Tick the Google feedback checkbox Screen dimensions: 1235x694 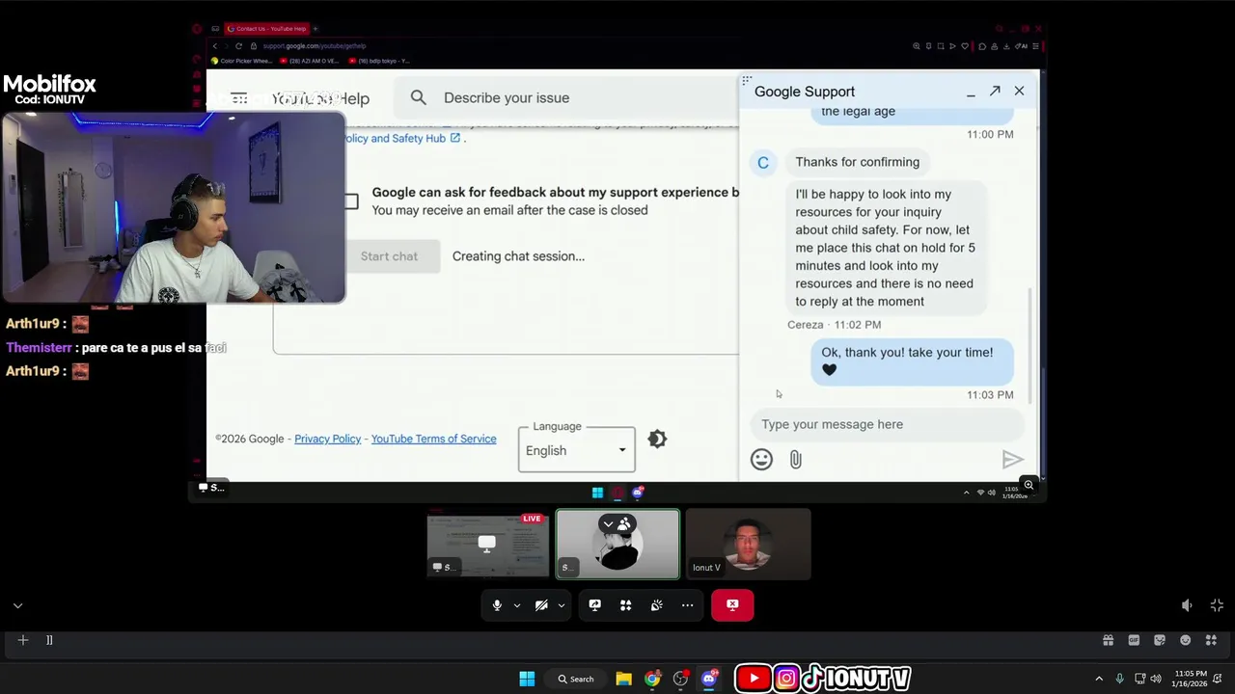[x=349, y=201]
